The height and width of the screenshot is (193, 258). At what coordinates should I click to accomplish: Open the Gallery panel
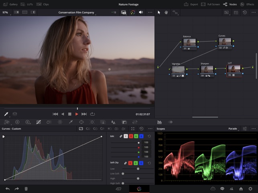[10, 4]
